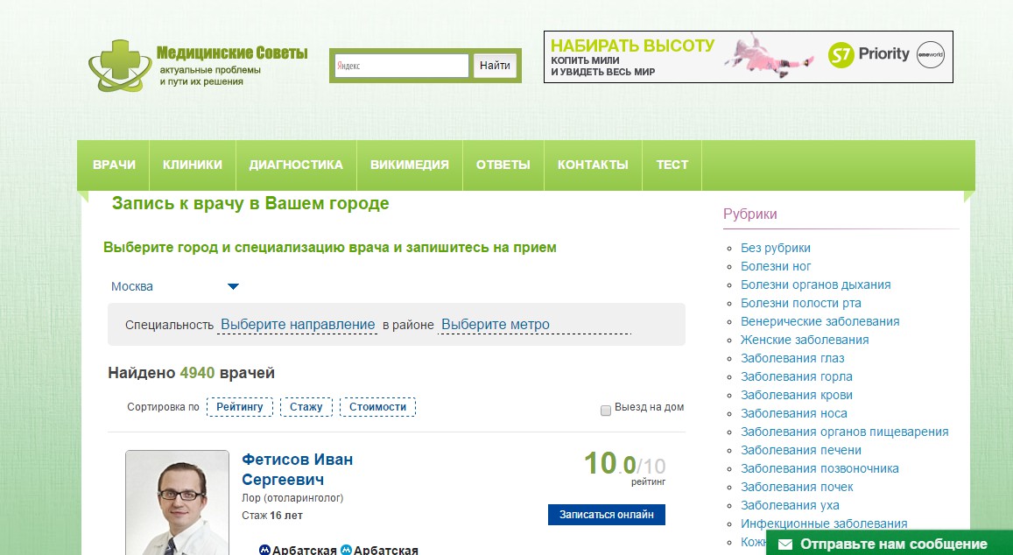1013x555 pixels.
Task: Expand the Выберите метро district selector
Action: 496,325
